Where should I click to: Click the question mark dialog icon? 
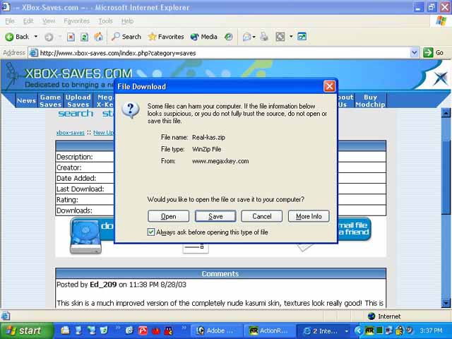(131, 110)
